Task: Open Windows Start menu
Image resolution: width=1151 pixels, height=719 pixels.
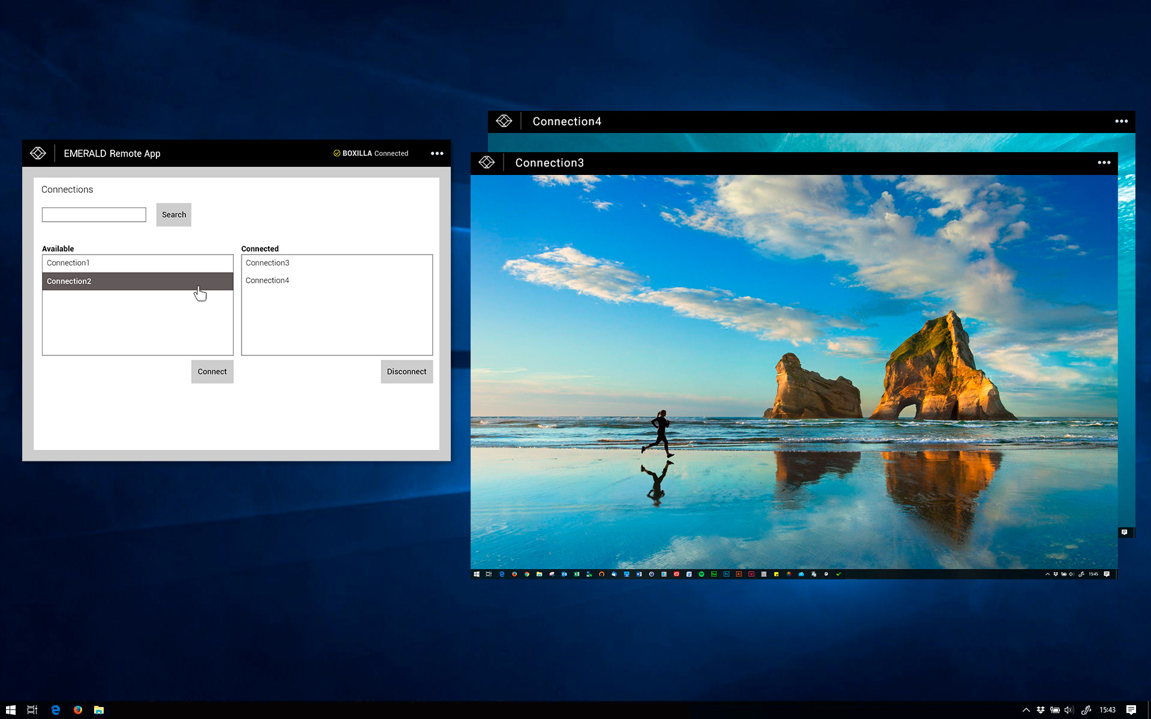Action: [13, 710]
